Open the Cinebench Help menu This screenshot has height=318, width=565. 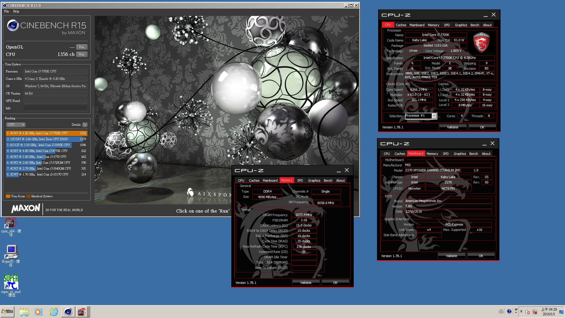click(x=16, y=11)
